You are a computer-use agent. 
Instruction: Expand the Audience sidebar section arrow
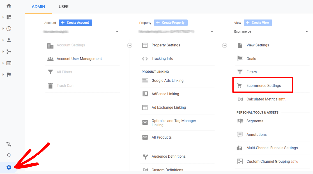click(x=3, y=40)
